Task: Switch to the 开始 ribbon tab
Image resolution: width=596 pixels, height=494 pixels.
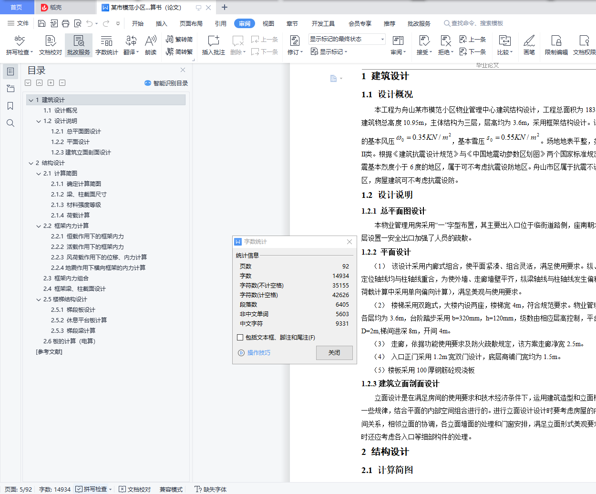Action: [138, 23]
